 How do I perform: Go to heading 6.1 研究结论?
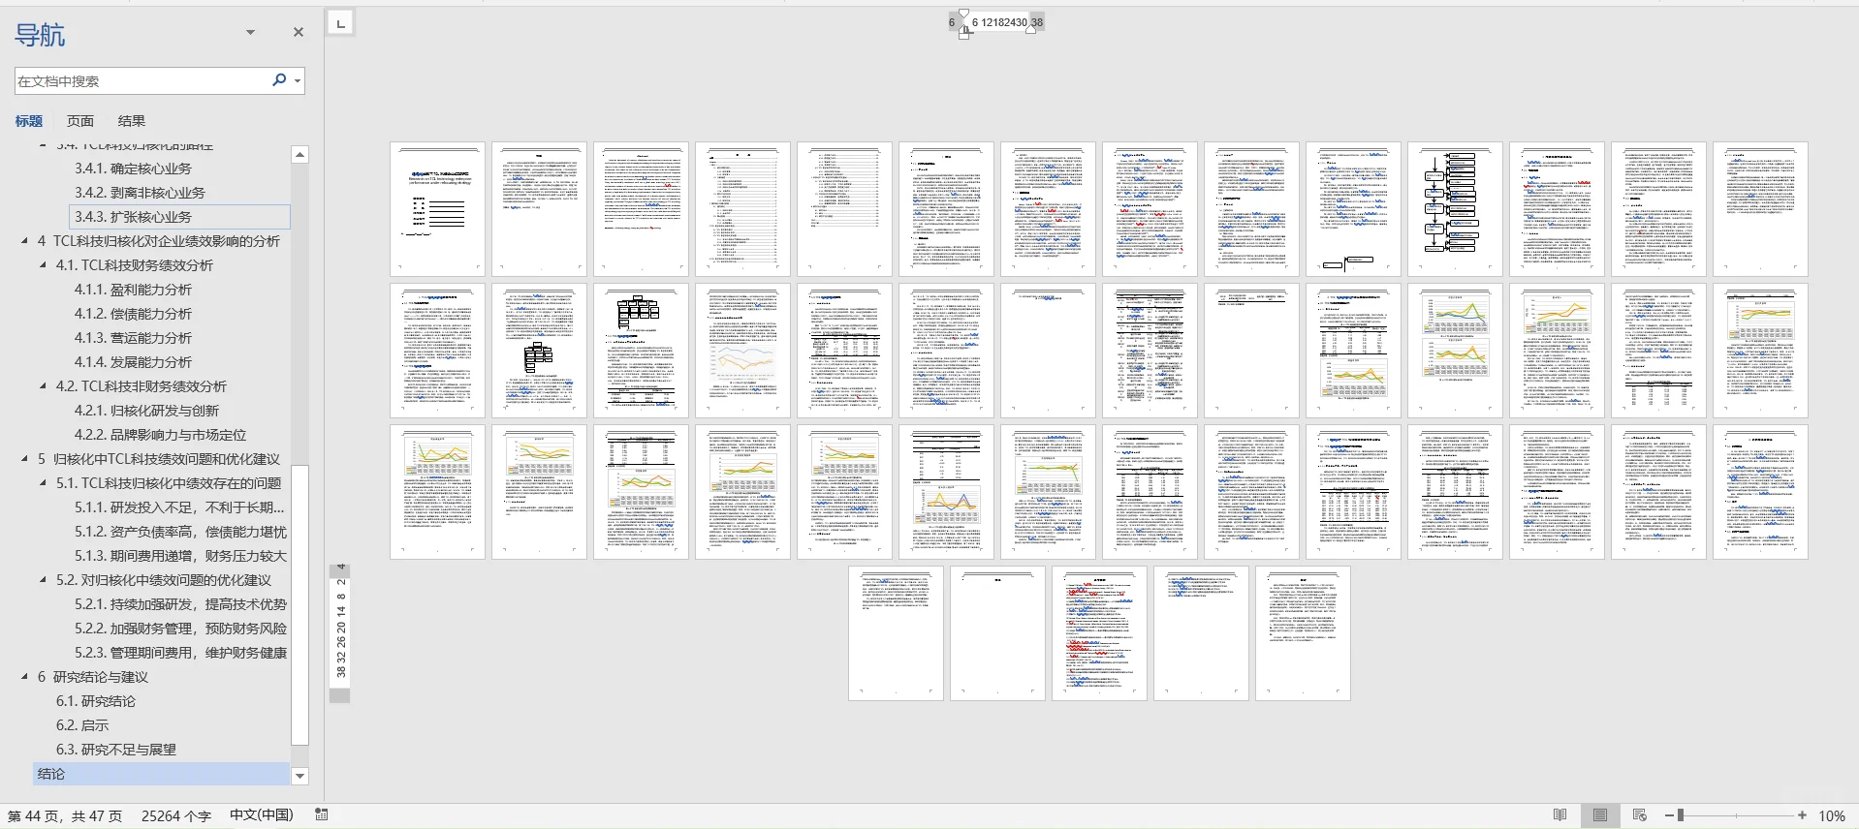click(x=95, y=701)
